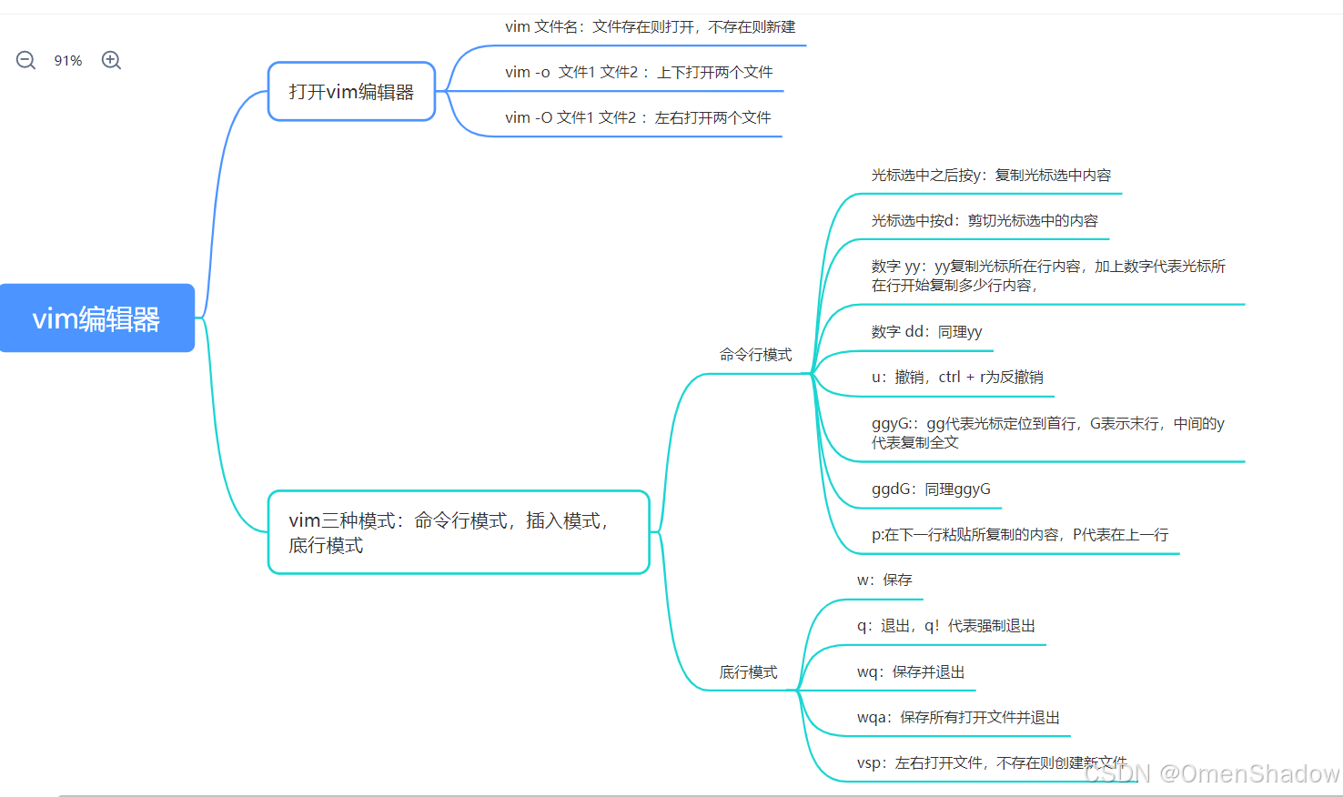This screenshot has height=797, width=1343.
Task: Select the root node vim编辑器
Action: (x=96, y=318)
